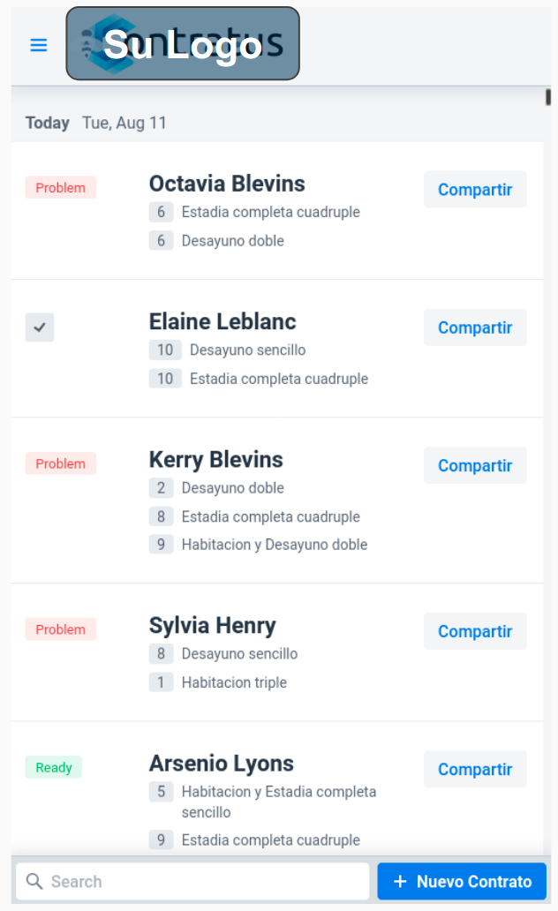Click the magnifier icon in the search bar
The width and height of the screenshot is (558, 911).
[x=34, y=881]
